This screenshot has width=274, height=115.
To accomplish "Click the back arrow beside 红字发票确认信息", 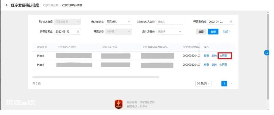I will (7, 5).
